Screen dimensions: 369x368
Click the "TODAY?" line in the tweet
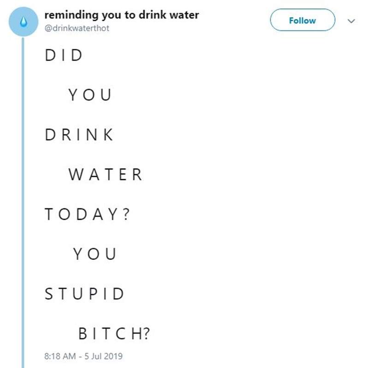pyautogui.click(x=86, y=214)
